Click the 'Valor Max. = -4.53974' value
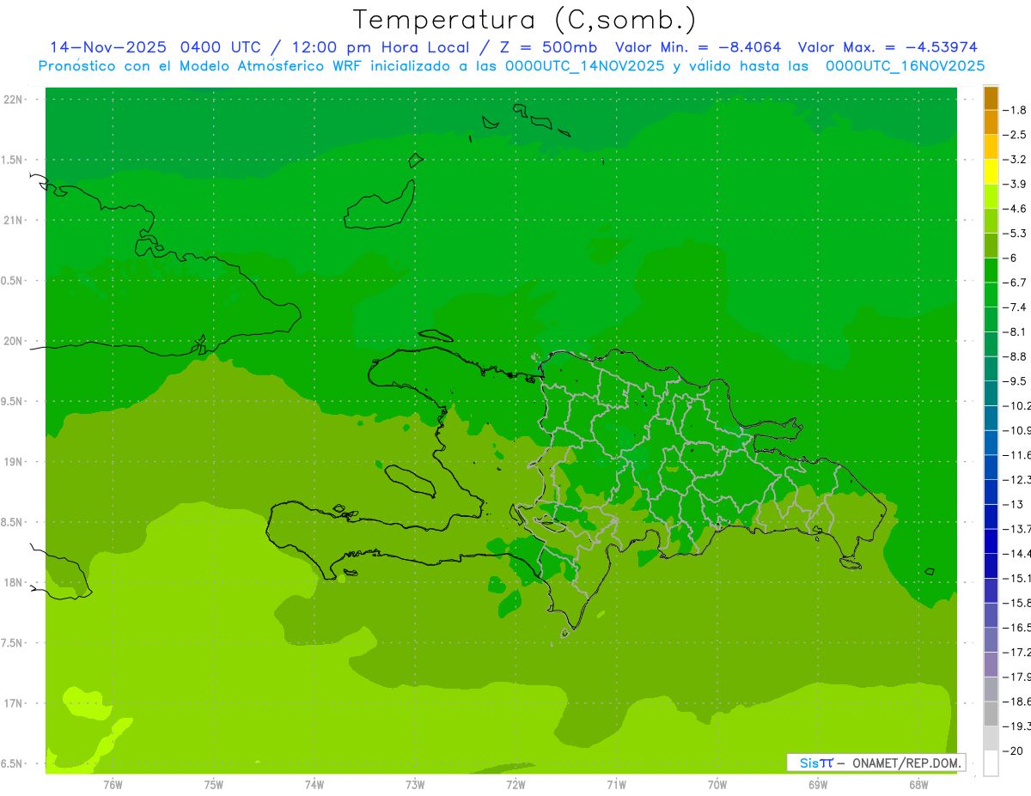This screenshot has width=1031, height=796. pyautogui.click(x=888, y=47)
